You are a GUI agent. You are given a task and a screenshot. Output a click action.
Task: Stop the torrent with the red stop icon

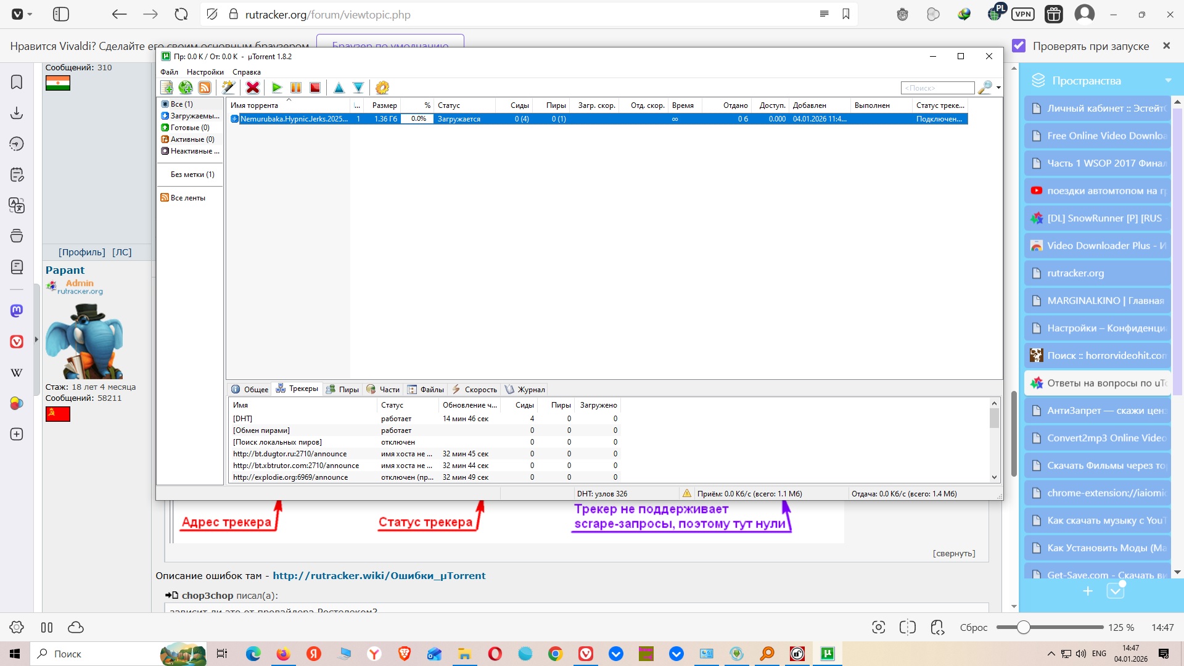(x=315, y=88)
